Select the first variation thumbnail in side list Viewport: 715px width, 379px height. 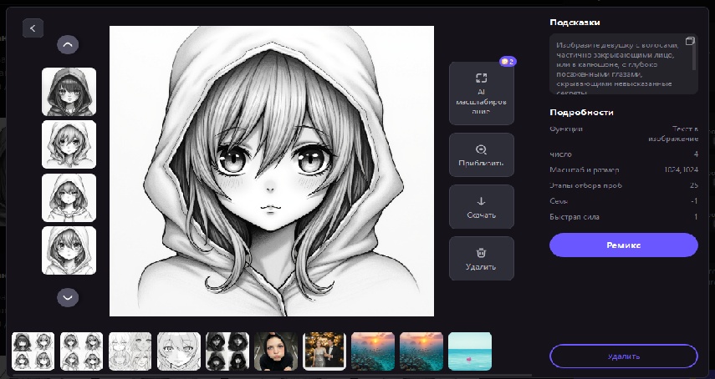pos(69,91)
